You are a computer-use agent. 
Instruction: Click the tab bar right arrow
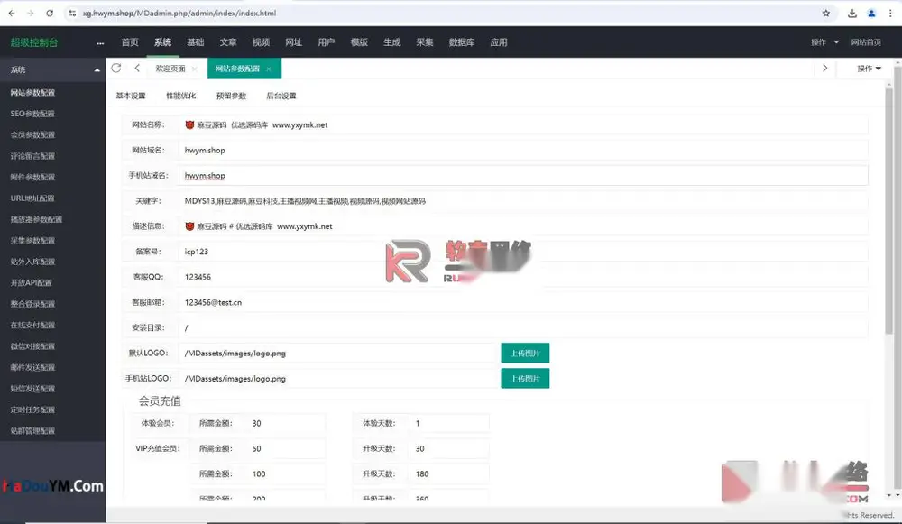(x=825, y=68)
